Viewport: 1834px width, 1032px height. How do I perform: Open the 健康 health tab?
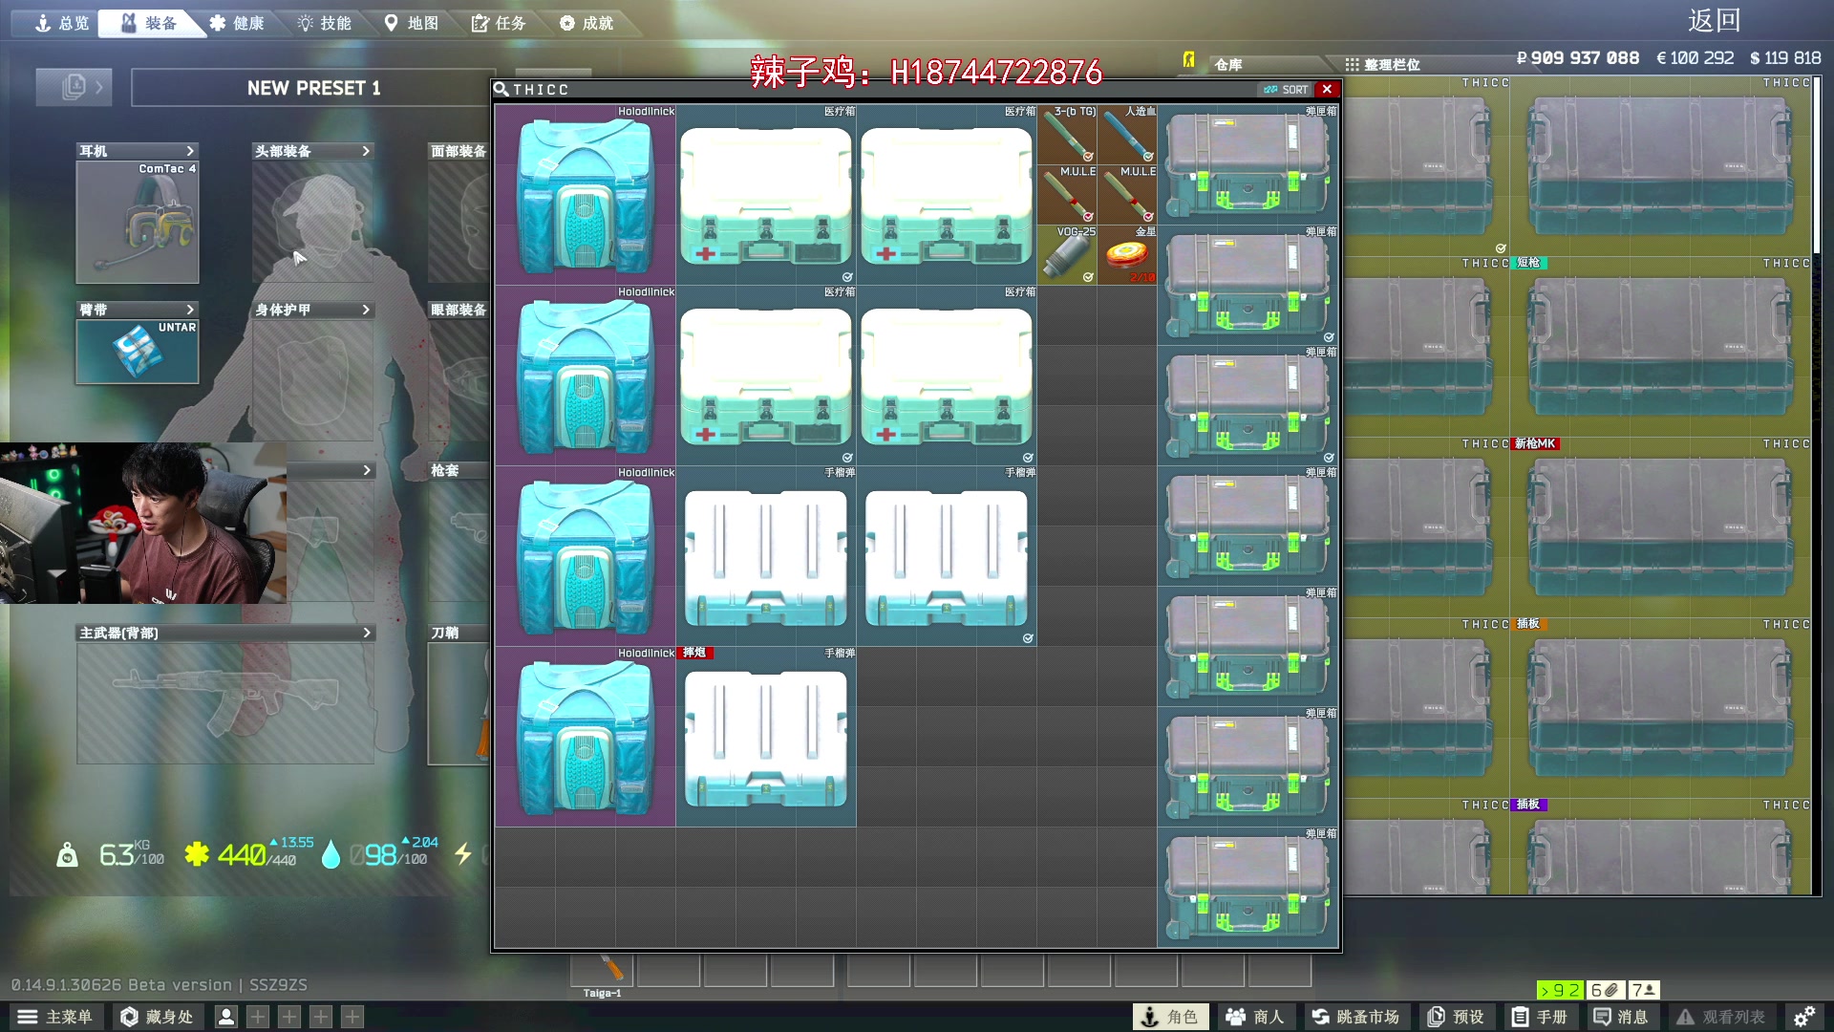click(237, 23)
